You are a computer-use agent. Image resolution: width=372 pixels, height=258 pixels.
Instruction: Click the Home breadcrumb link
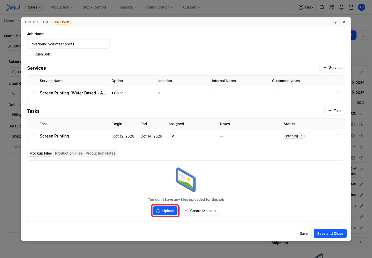(x=9, y=20)
